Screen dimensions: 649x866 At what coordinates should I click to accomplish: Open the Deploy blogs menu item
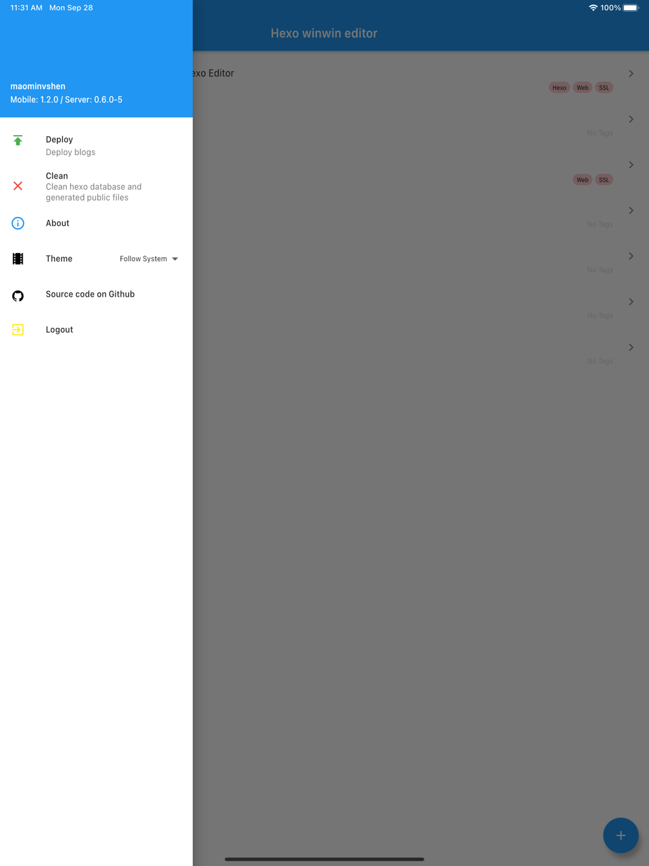click(96, 145)
